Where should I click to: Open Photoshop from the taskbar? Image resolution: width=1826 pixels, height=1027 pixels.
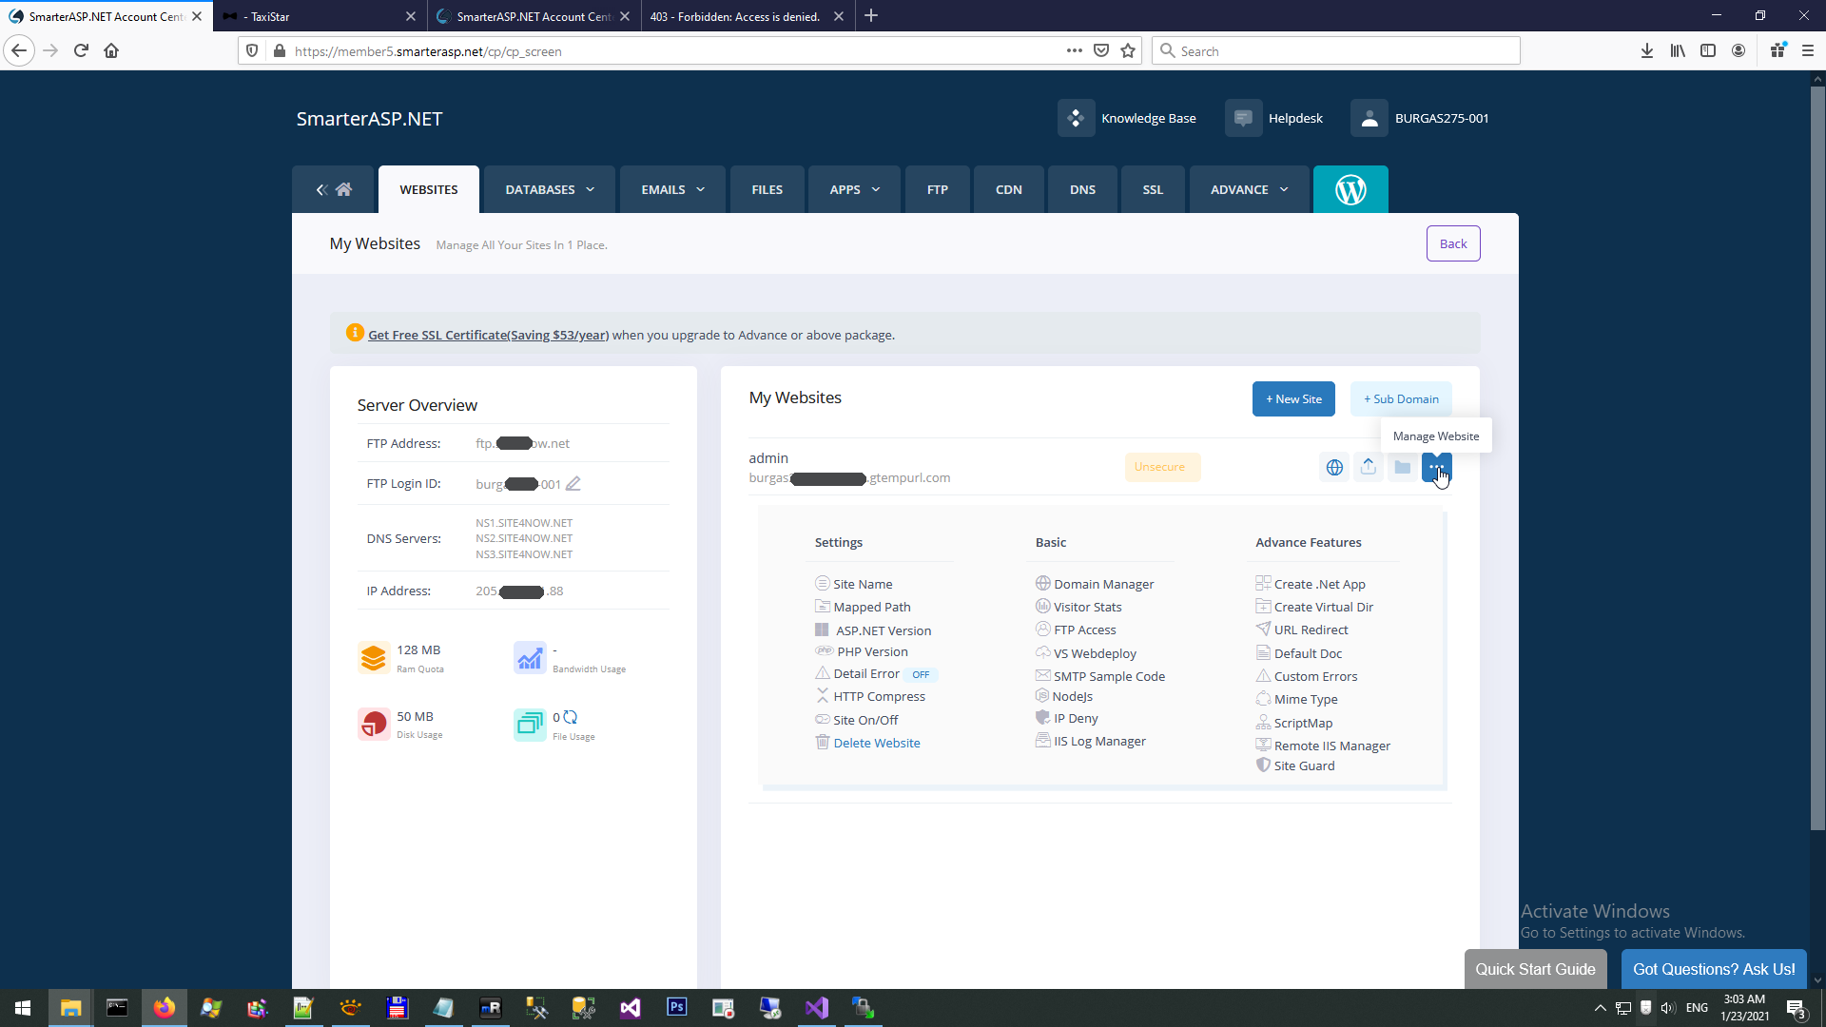tap(676, 1007)
